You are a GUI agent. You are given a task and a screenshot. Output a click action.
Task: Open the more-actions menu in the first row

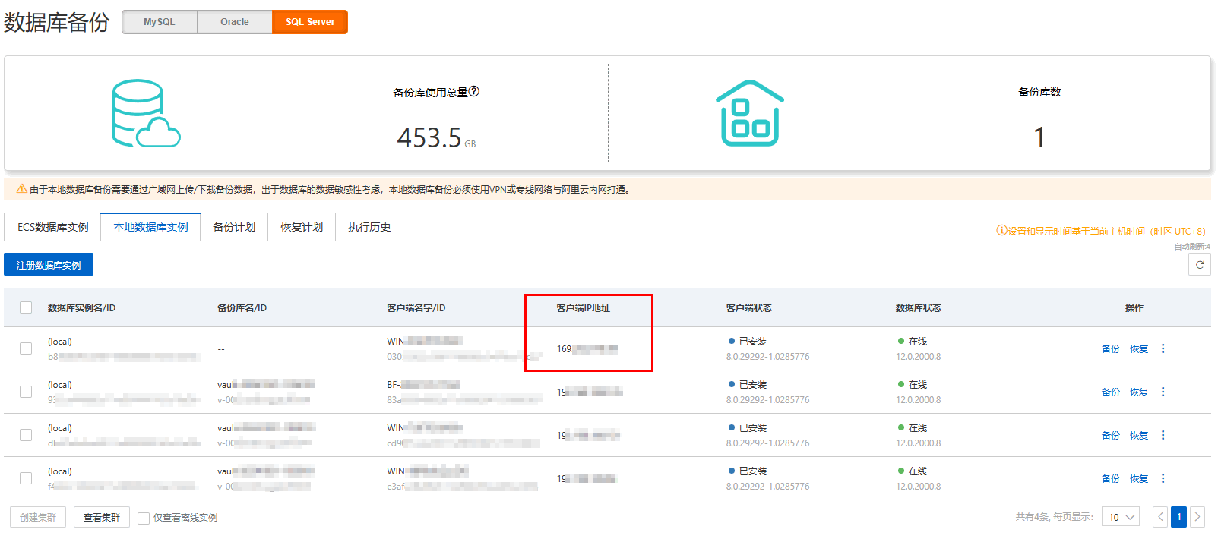(1163, 348)
